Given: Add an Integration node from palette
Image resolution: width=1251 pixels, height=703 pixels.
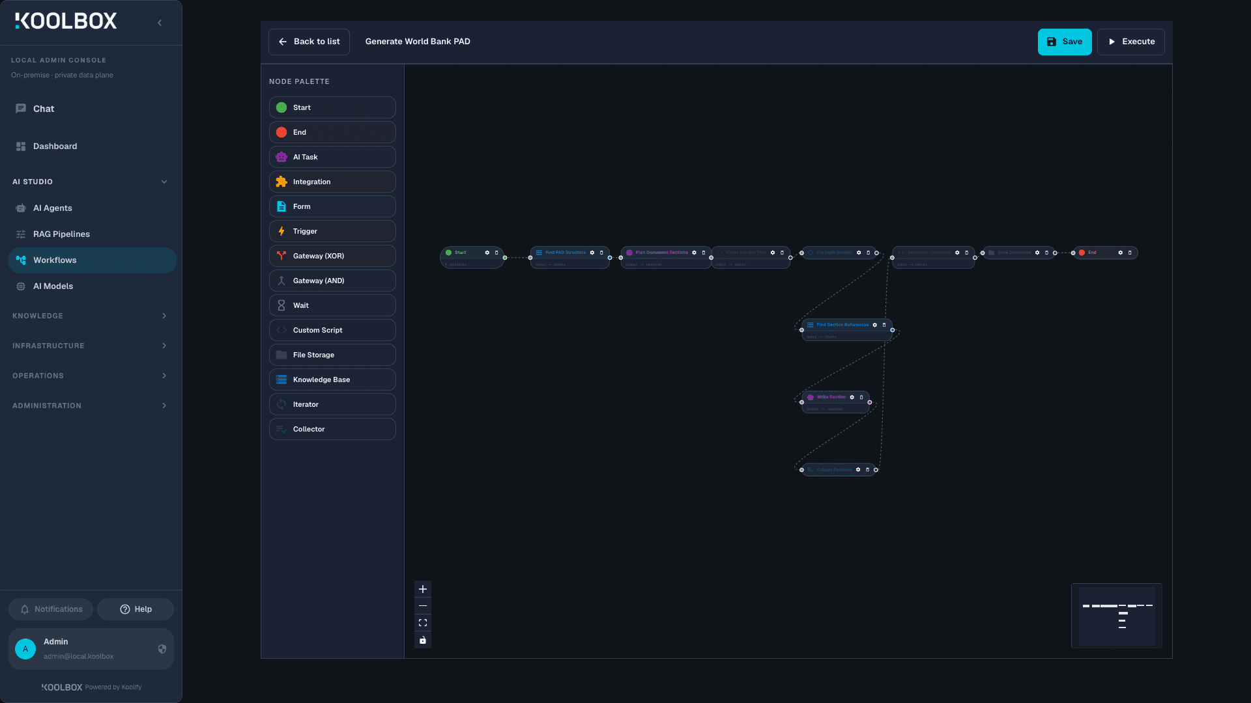Looking at the screenshot, I should pos(332,182).
